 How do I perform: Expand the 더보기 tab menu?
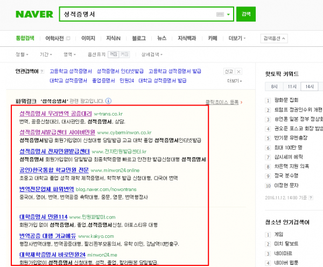(237, 38)
